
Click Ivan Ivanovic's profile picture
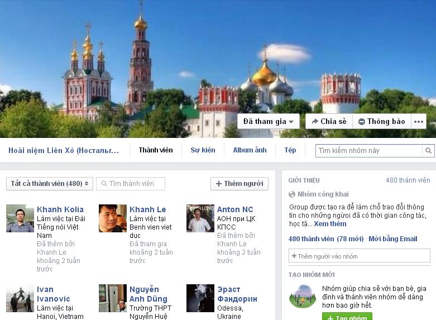coord(20,298)
